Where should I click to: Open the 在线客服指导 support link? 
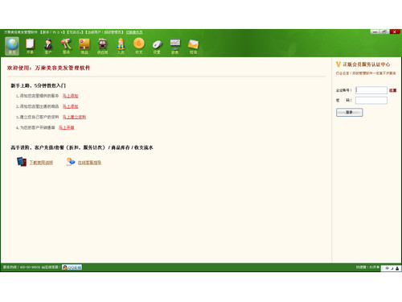click(x=89, y=163)
